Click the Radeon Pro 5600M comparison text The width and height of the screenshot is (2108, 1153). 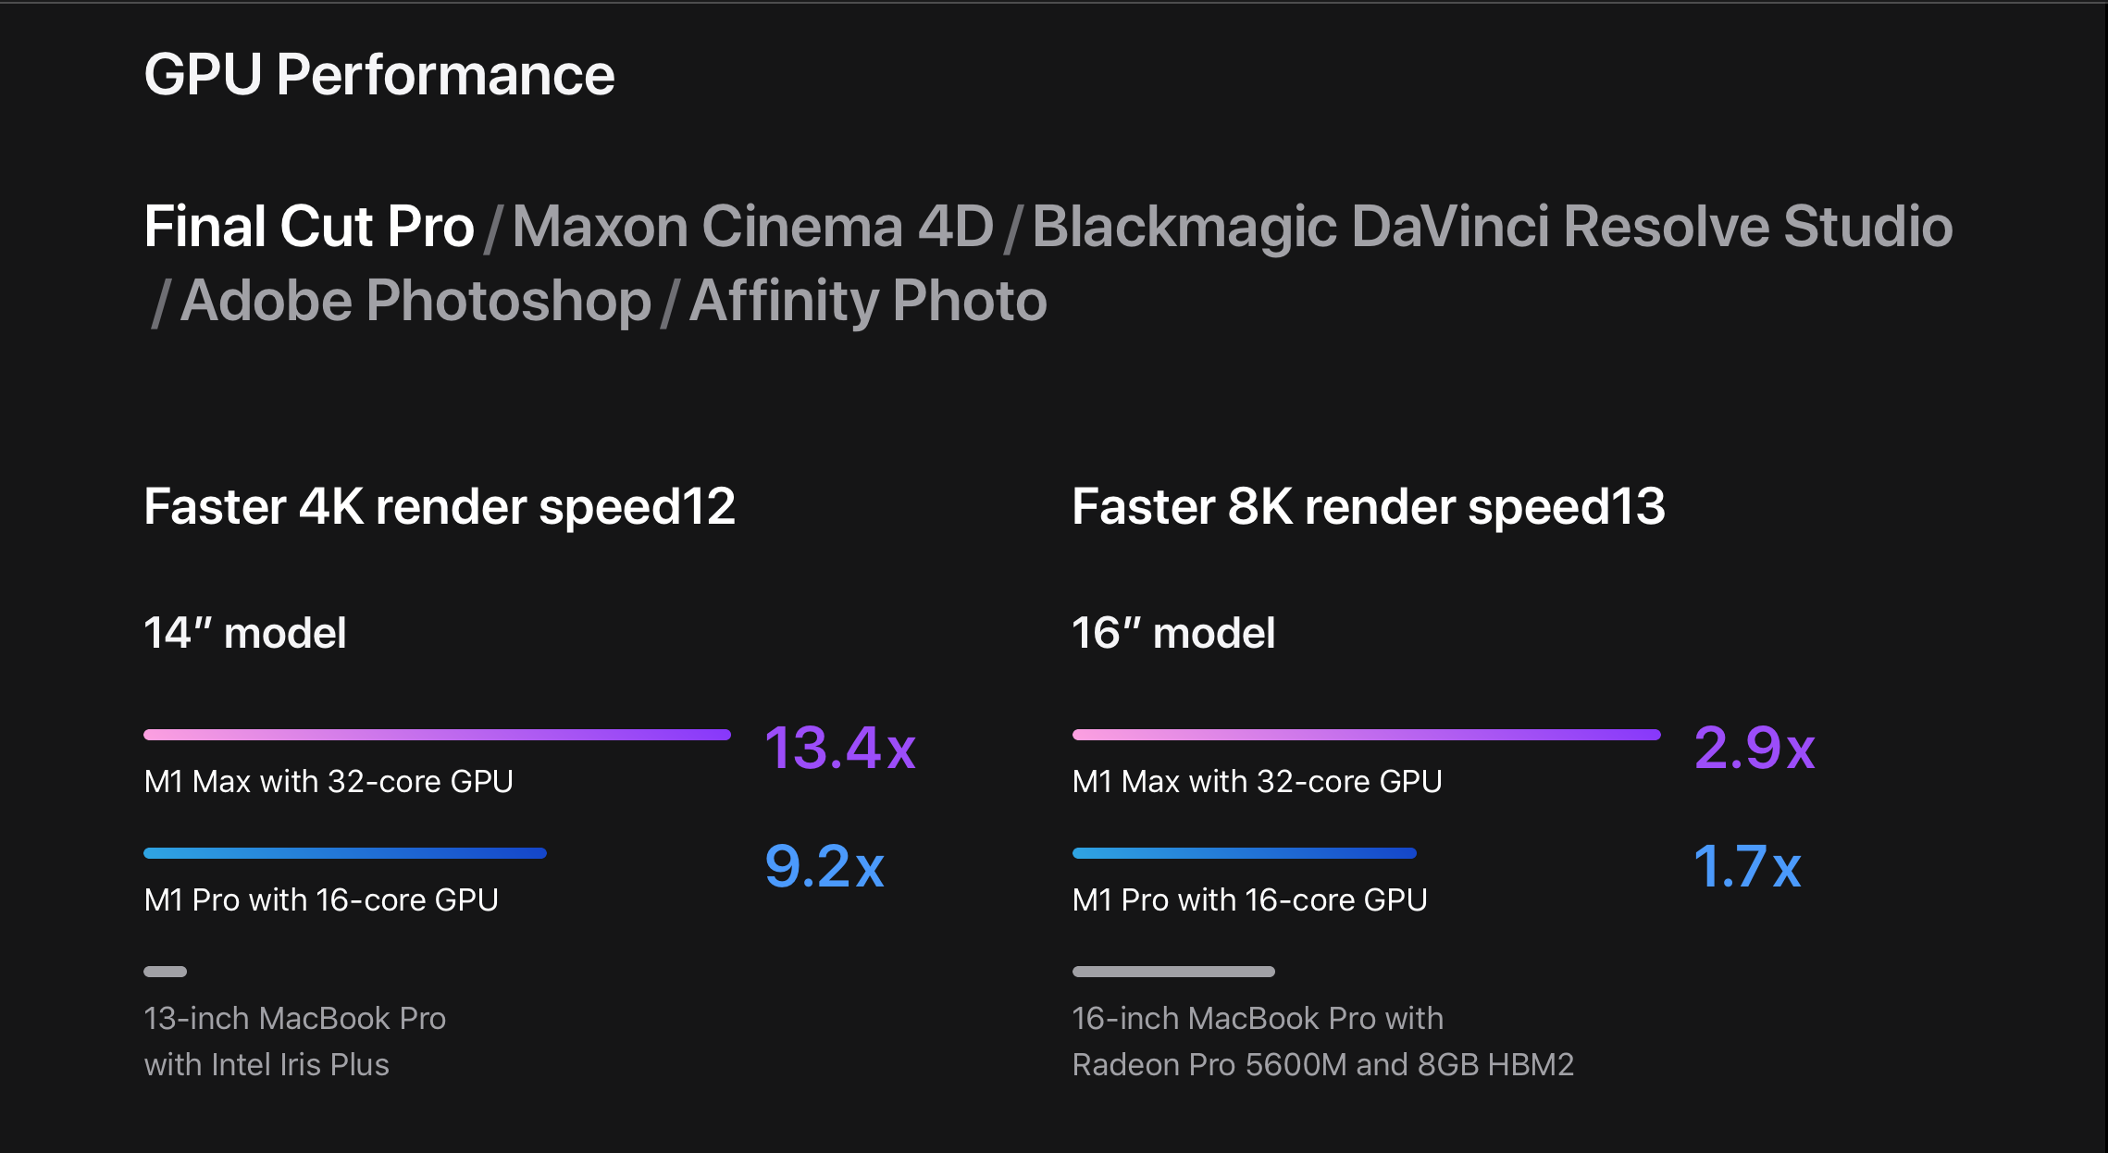pos(1322,1064)
